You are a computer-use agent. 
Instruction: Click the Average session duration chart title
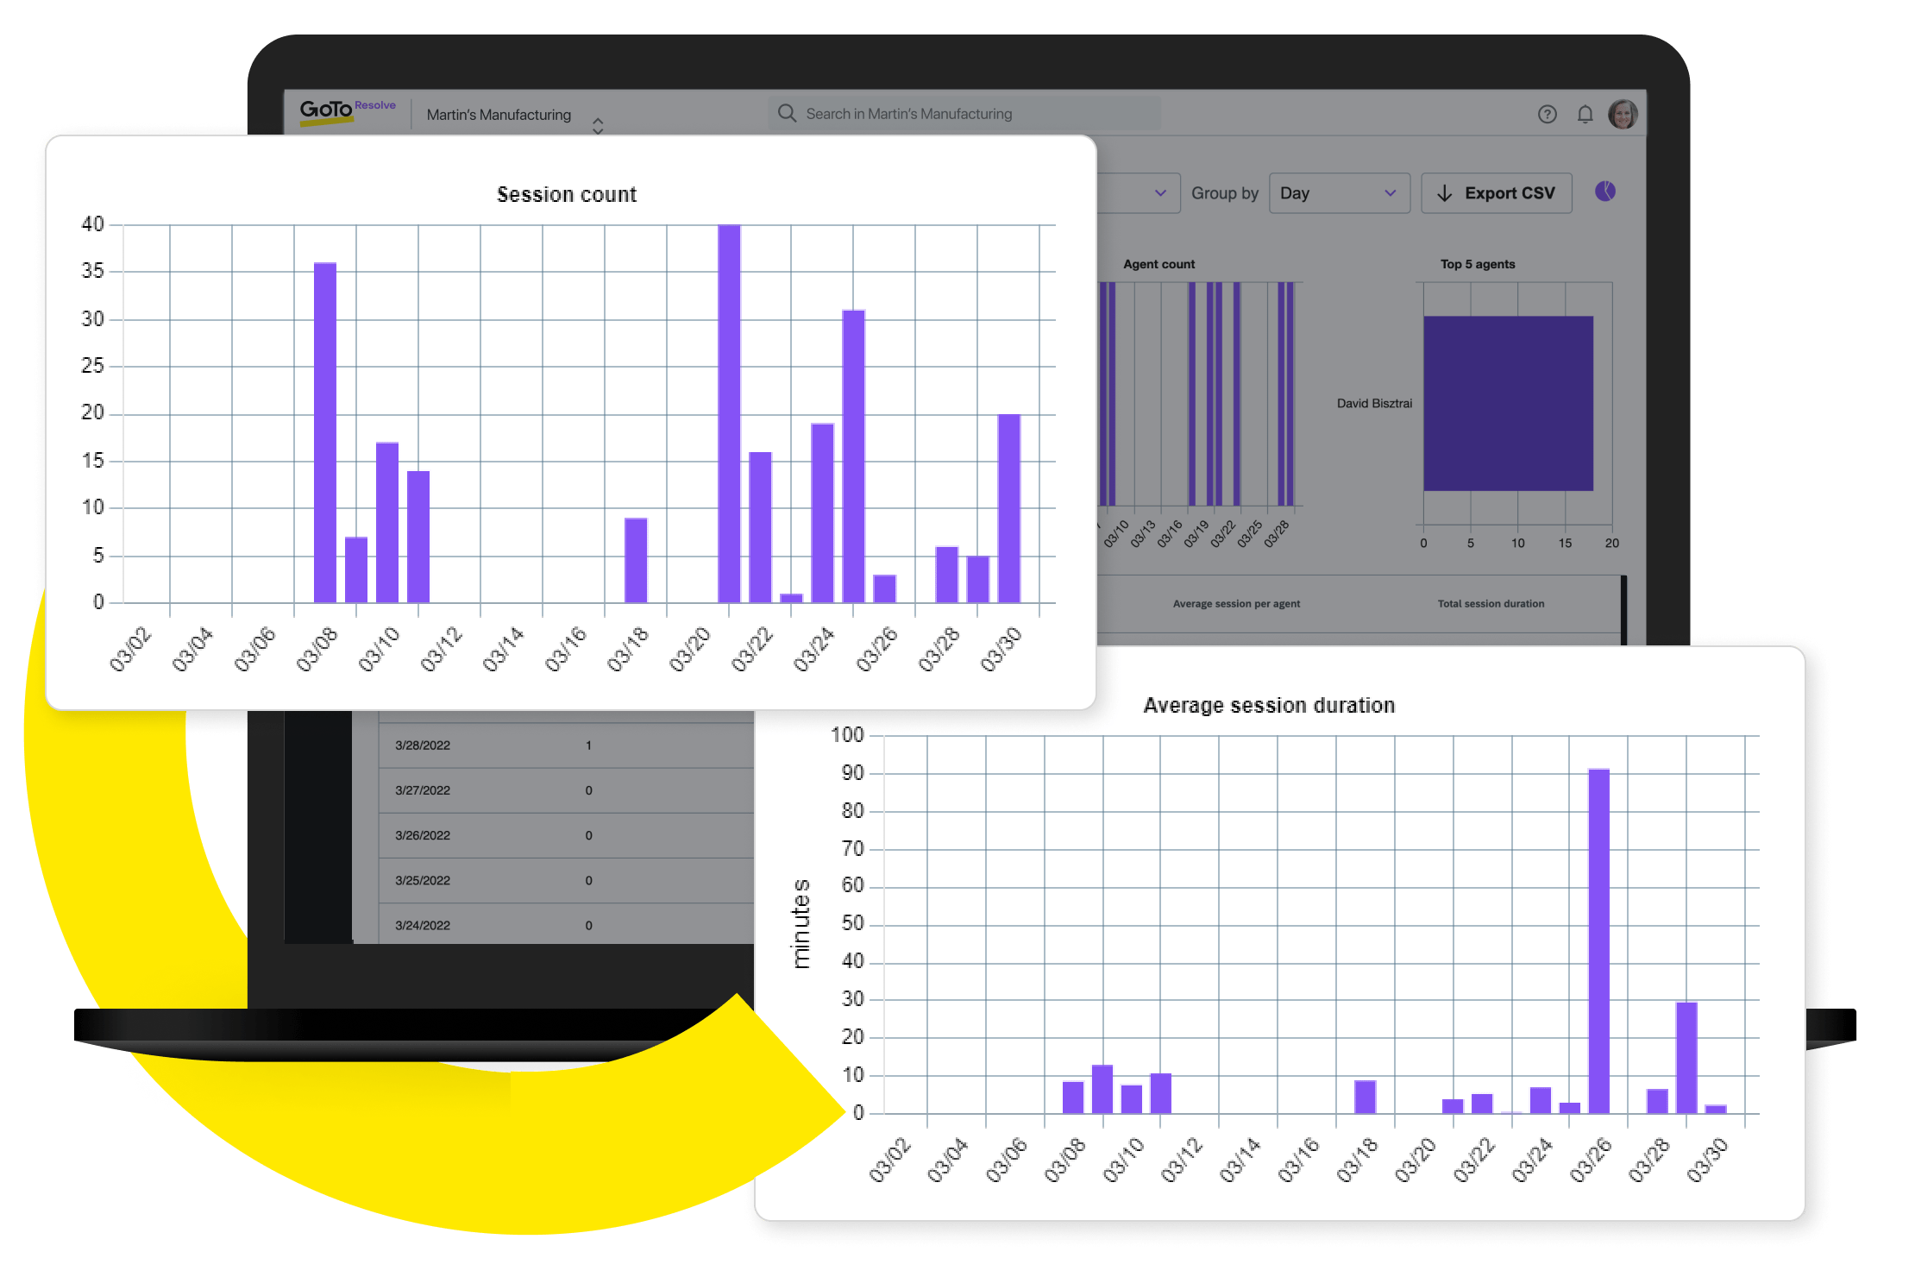pyautogui.click(x=1269, y=706)
